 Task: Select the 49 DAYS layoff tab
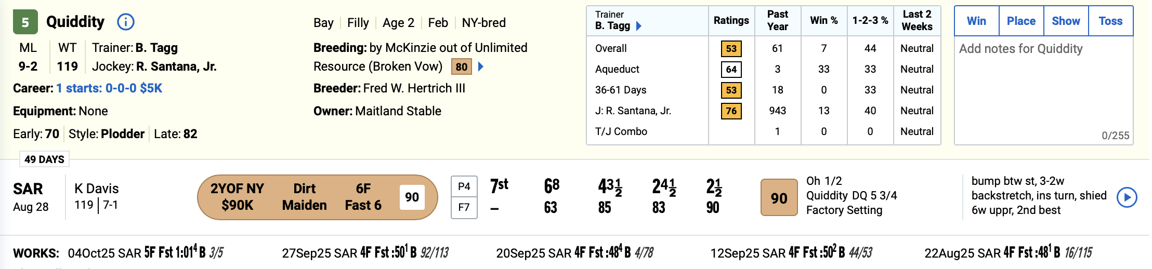[x=44, y=159]
